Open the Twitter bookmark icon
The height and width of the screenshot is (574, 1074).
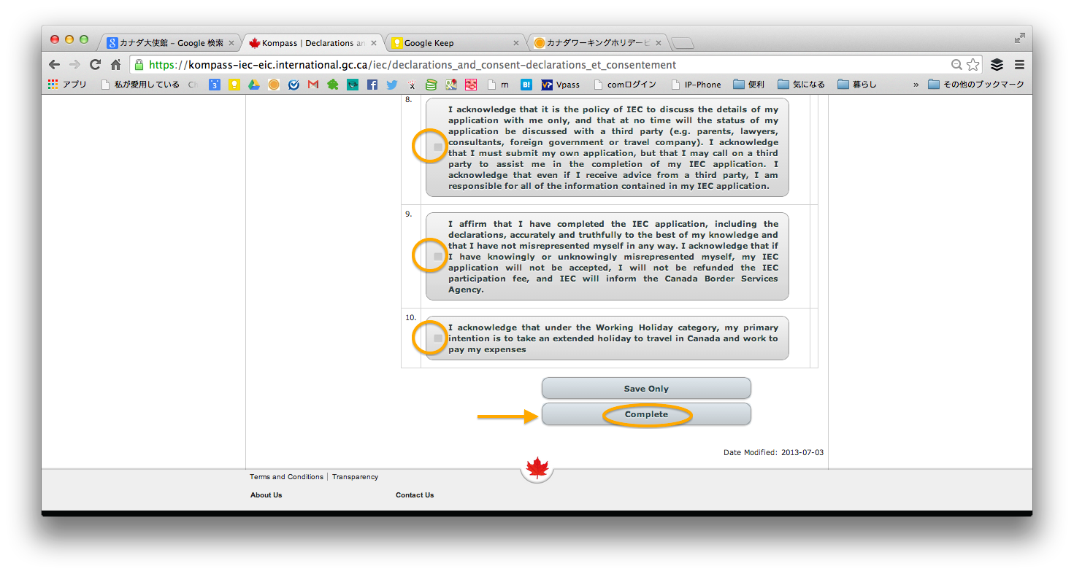(x=392, y=85)
